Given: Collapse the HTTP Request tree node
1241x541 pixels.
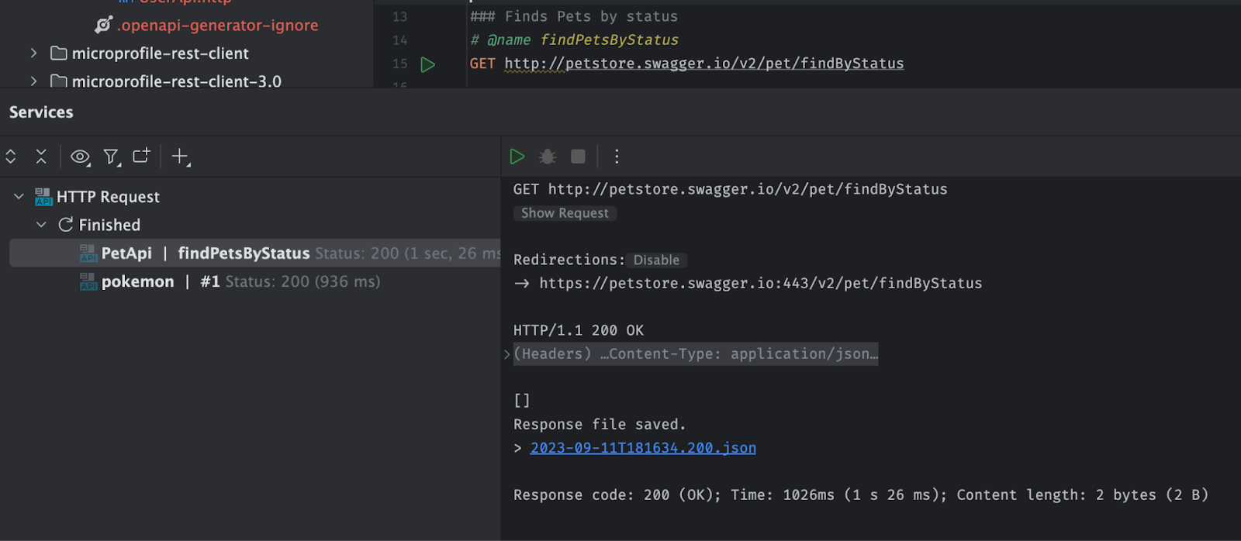Looking at the screenshot, I should tap(19, 197).
